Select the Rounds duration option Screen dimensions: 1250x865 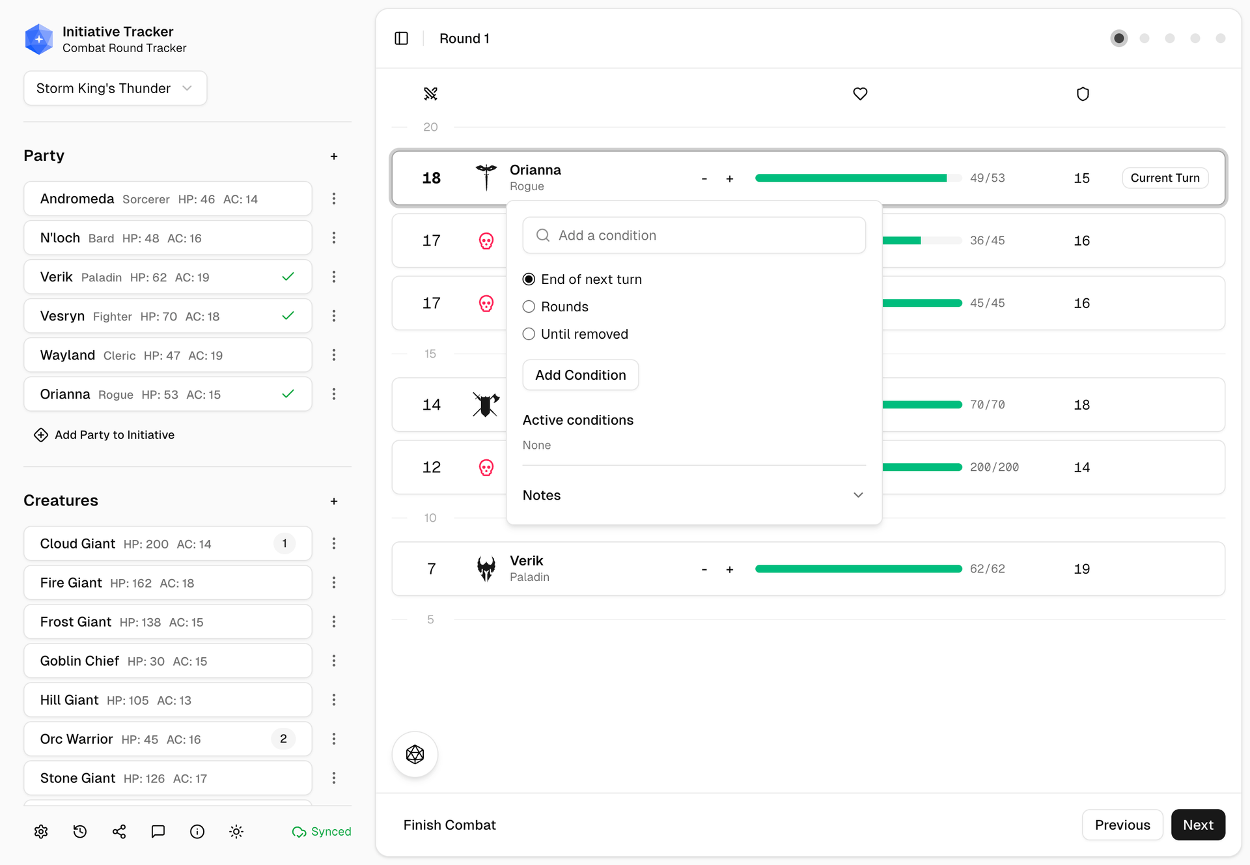[529, 306]
